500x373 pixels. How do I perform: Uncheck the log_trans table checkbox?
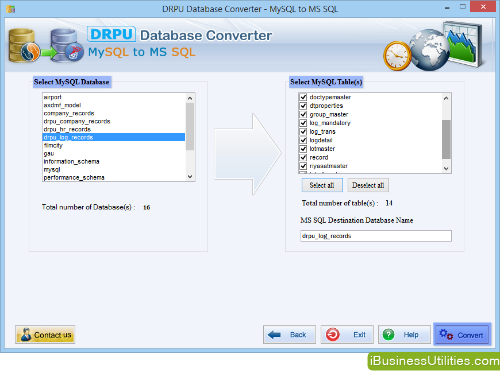pyautogui.click(x=303, y=131)
